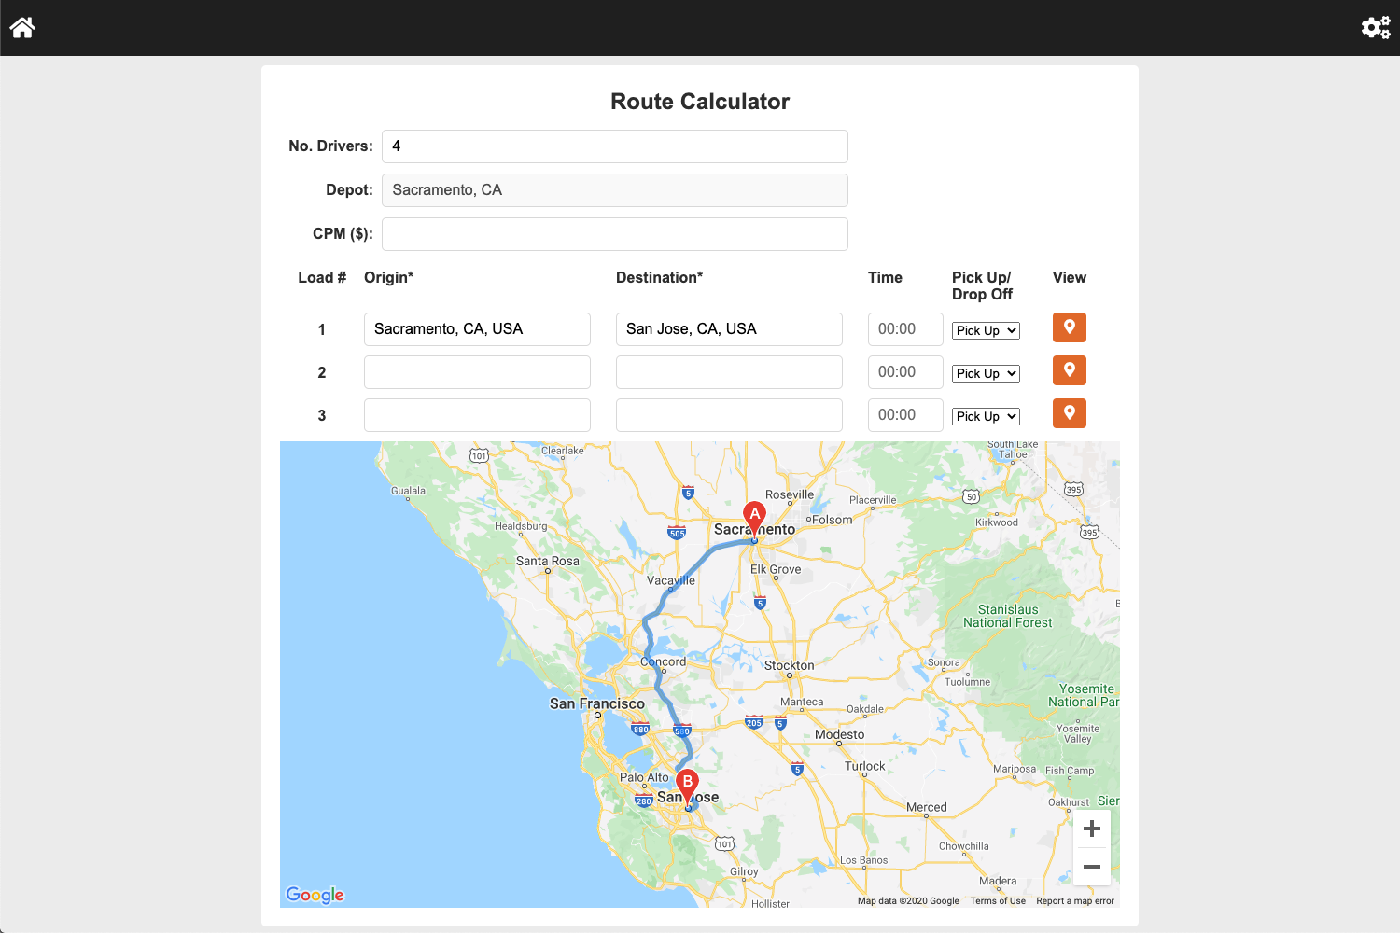Click the Report a map error link

[x=1074, y=900]
